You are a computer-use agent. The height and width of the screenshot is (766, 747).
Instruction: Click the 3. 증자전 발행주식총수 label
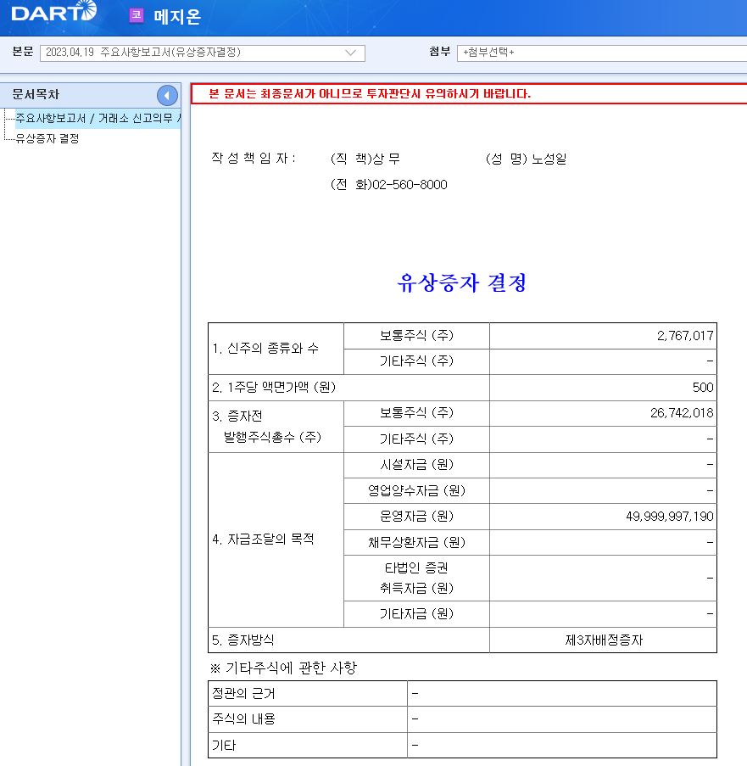[x=266, y=427]
